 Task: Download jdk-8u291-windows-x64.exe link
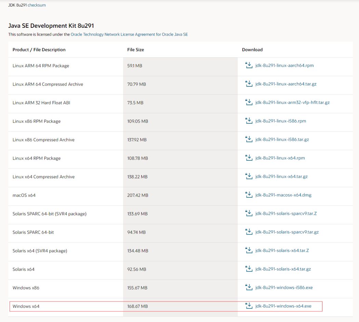(283, 306)
